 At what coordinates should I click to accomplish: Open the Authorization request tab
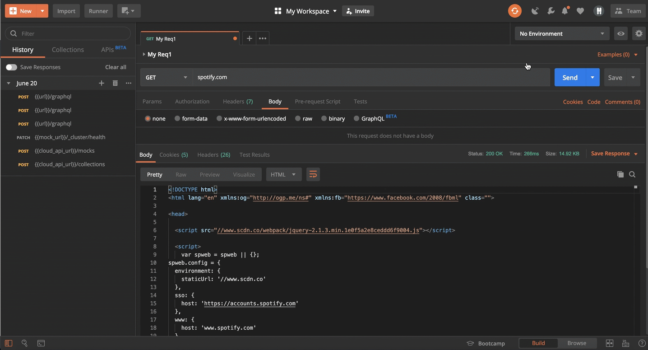192,102
